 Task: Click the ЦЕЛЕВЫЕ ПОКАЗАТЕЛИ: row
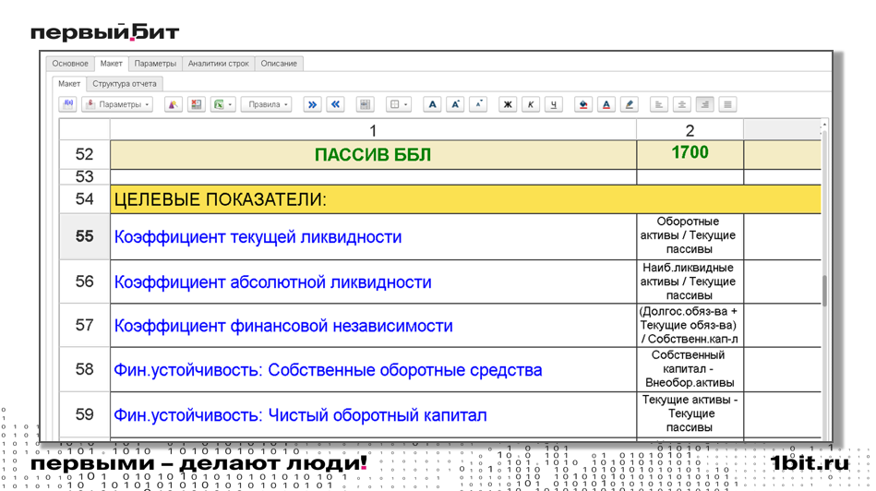coord(466,199)
